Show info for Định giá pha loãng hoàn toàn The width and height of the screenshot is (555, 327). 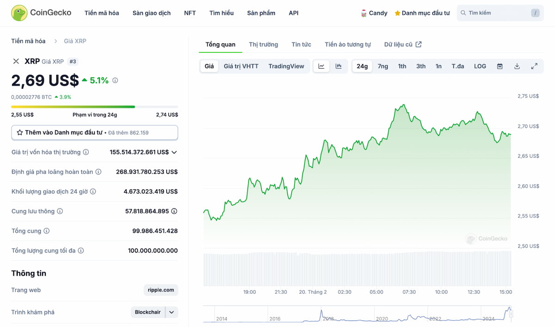pyautogui.click(x=98, y=172)
